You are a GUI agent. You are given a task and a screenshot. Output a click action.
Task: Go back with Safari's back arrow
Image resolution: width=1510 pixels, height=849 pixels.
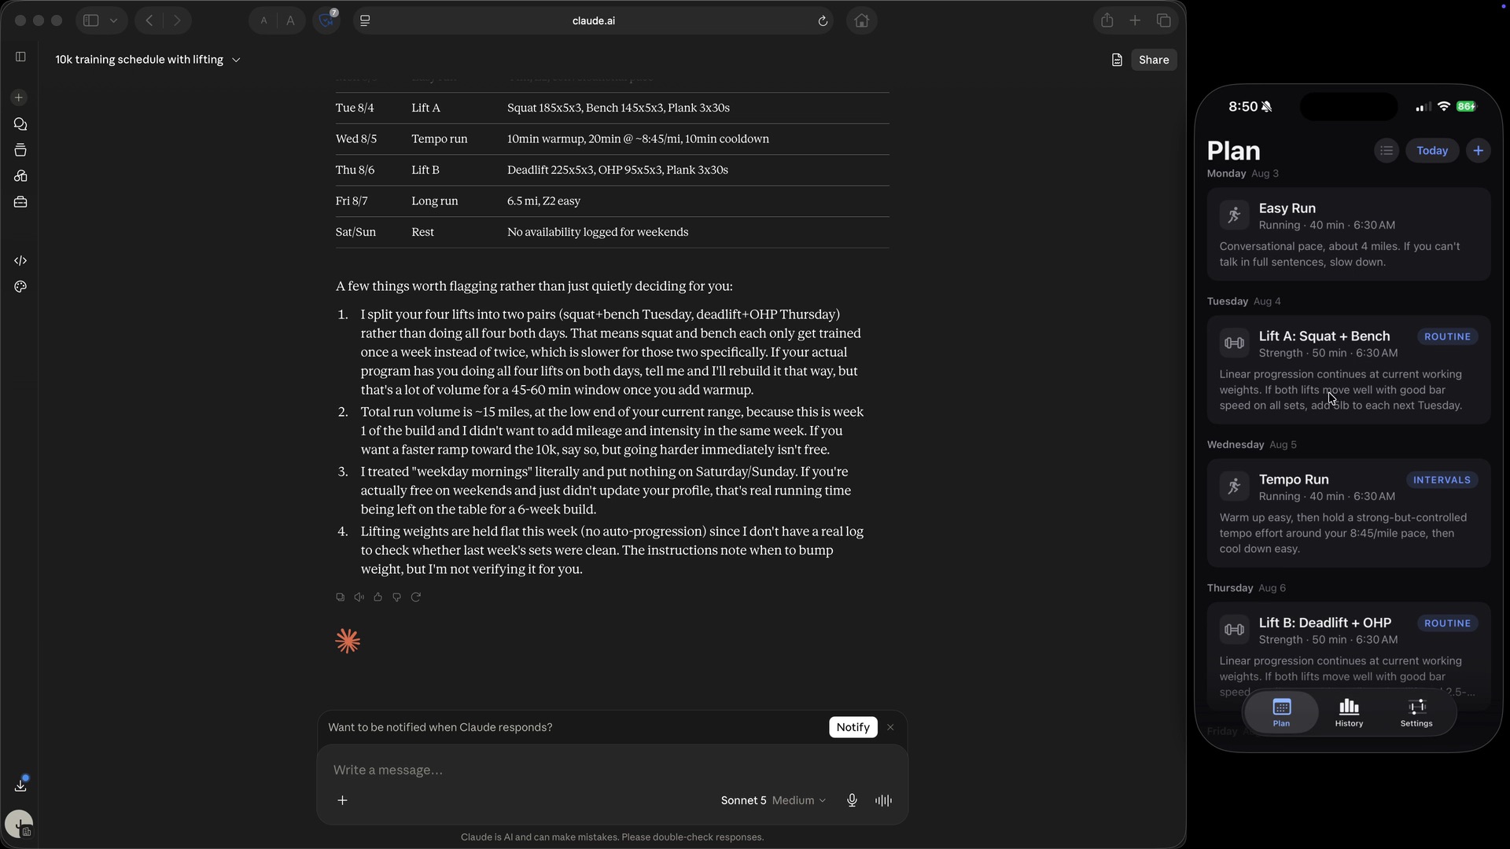click(149, 20)
